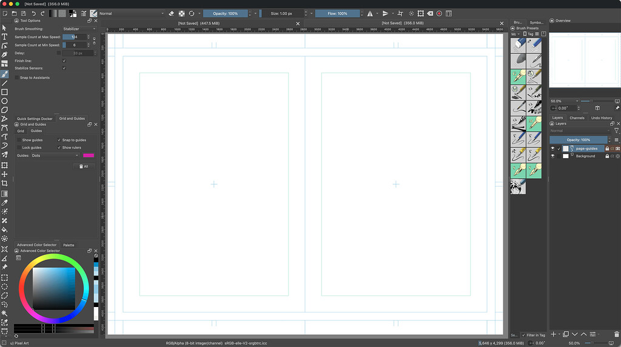Switch to the Palette tab
Screen dimensions: 621x347
69,245
